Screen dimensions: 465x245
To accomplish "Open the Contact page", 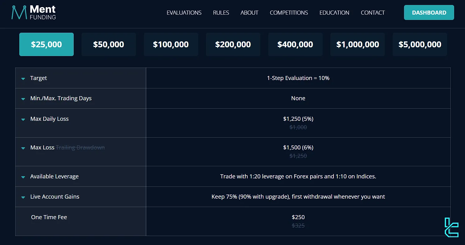I will click(x=373, y=13).
